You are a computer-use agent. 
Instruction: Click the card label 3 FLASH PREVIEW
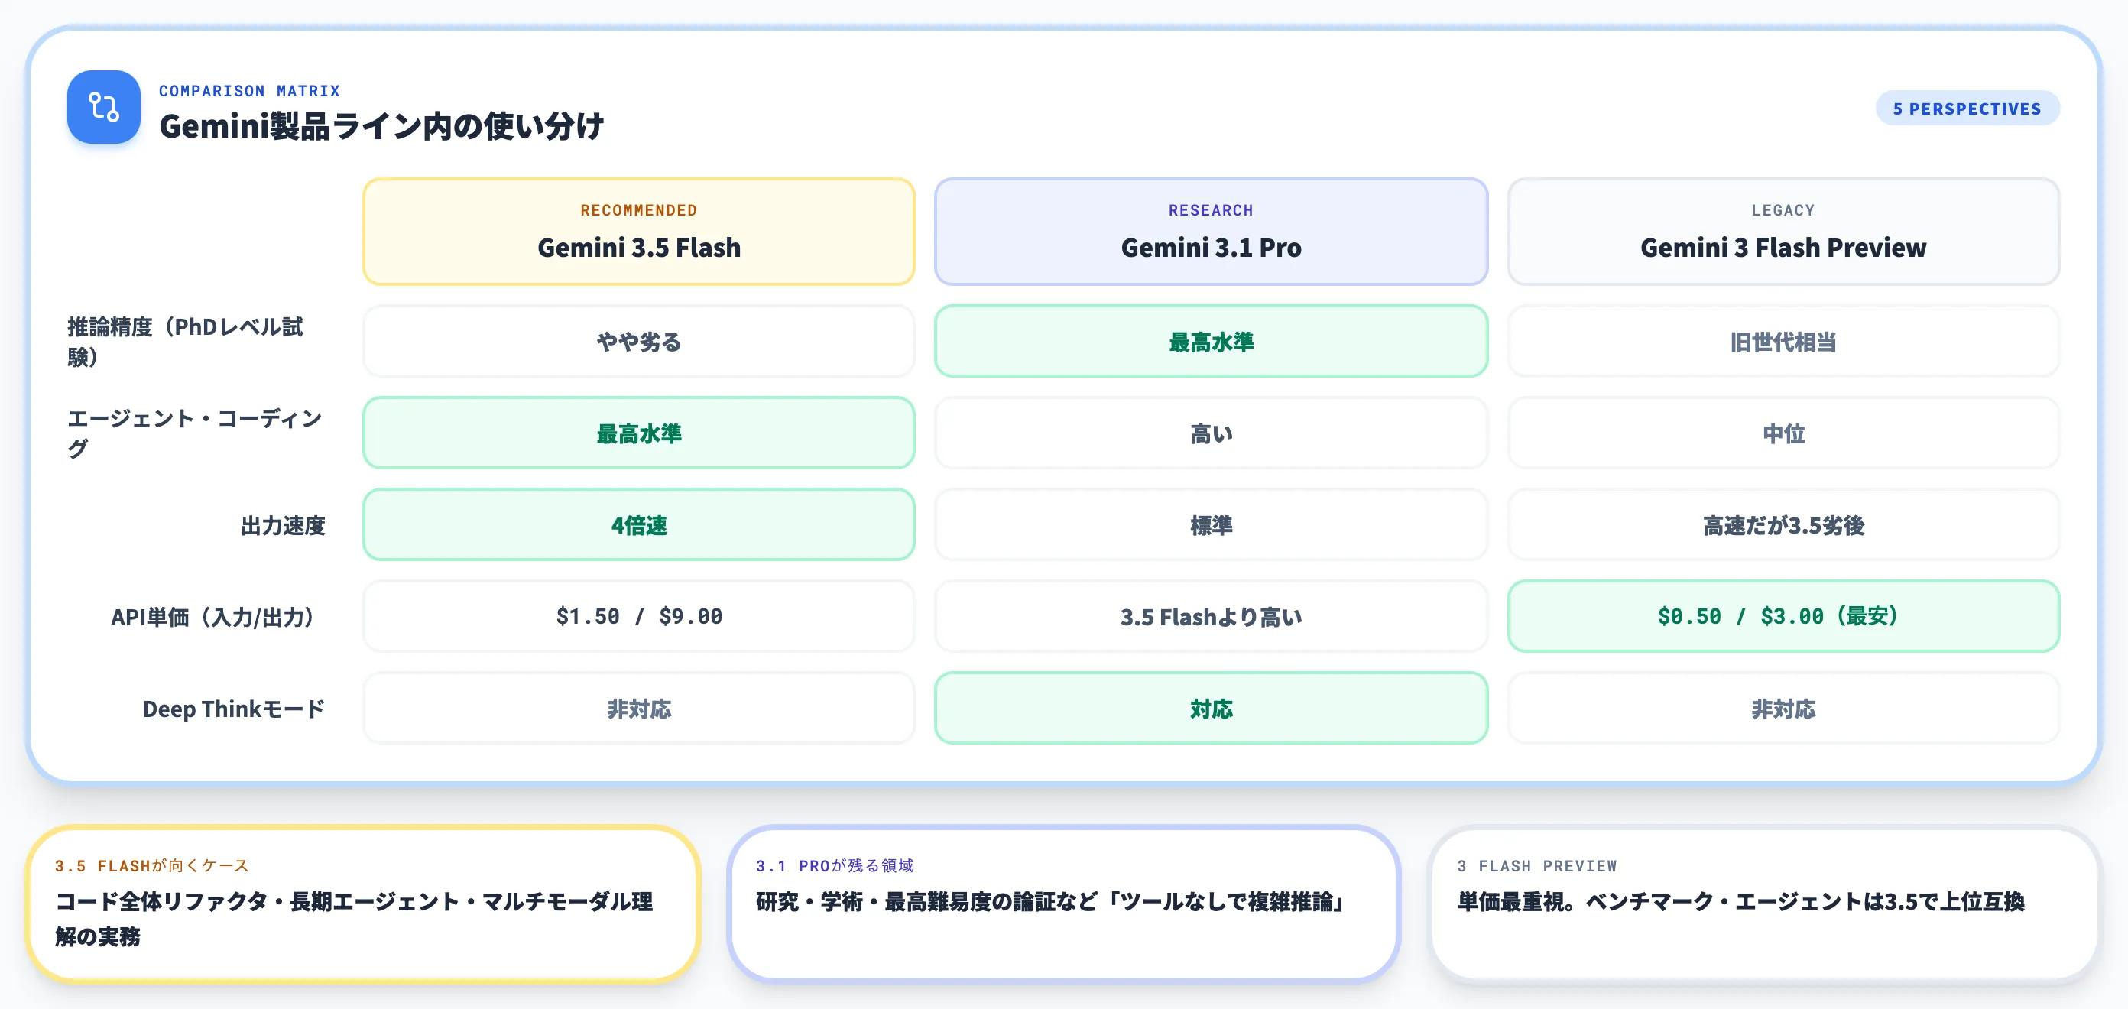coord(1536,866)
